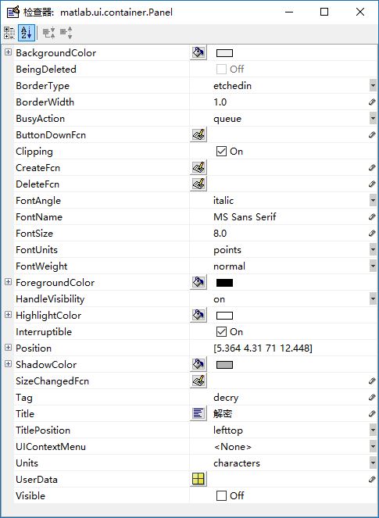Open BusyAction dropdown arrow
This screenshot has width=379, height=518.
[373, 118]
